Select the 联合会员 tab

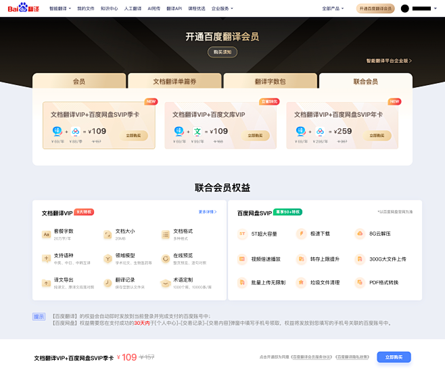(366, 81)
